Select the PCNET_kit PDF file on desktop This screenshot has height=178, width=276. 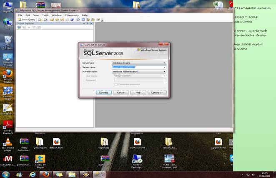point(169,162)
